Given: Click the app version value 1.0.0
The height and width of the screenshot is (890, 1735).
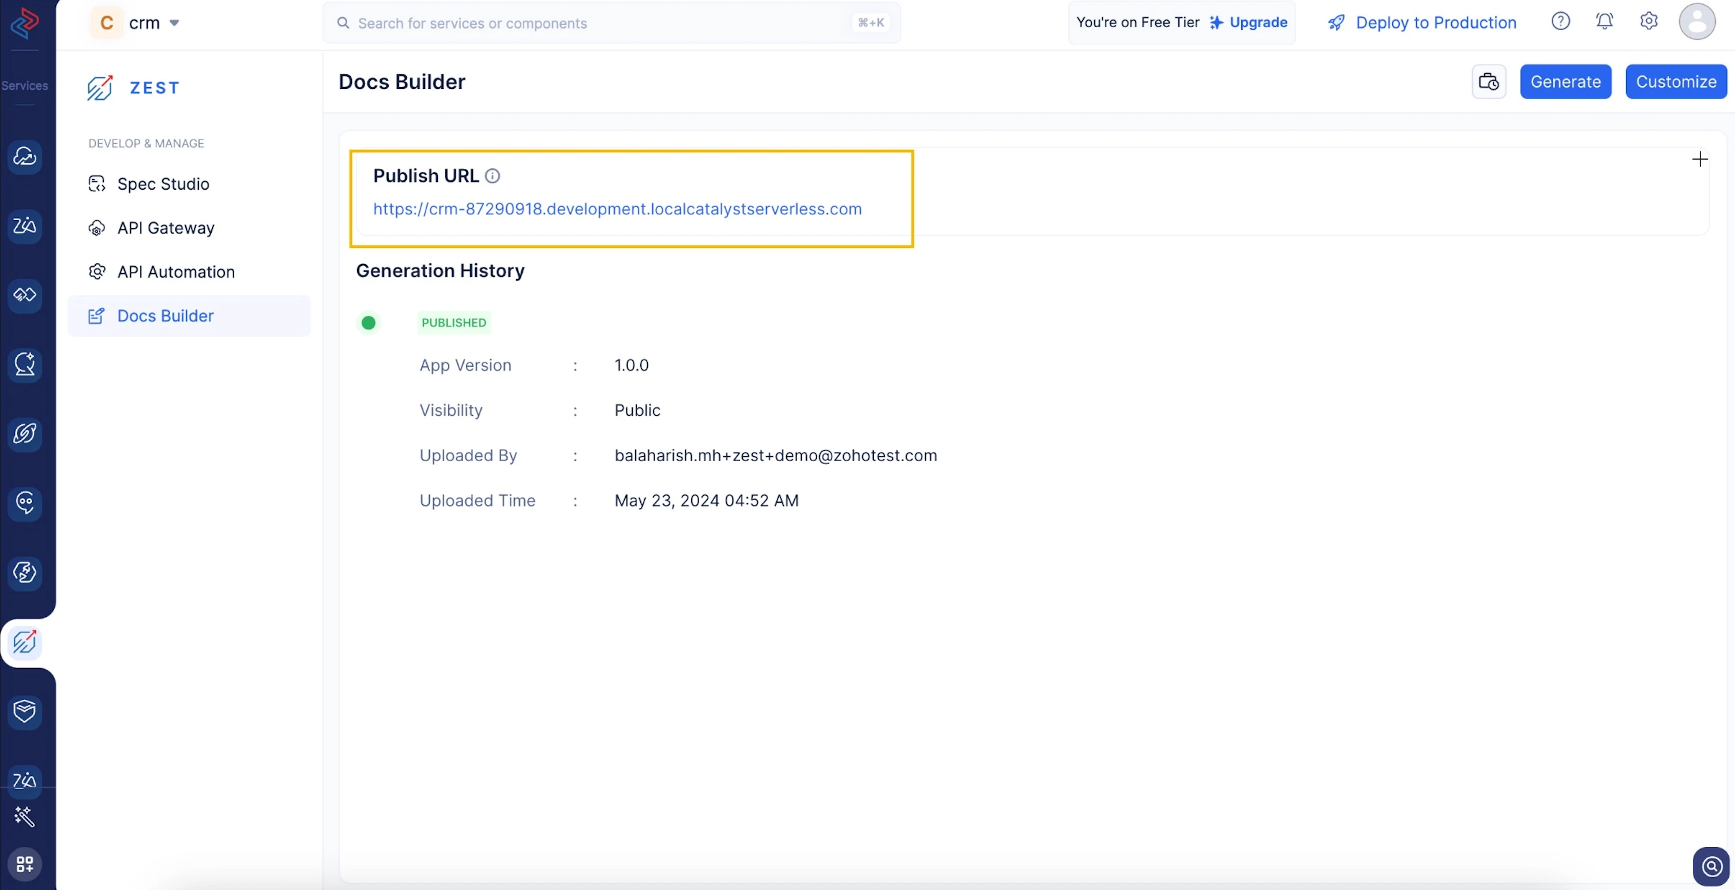Looking at the screenshot, I should (x=632, y=365).
